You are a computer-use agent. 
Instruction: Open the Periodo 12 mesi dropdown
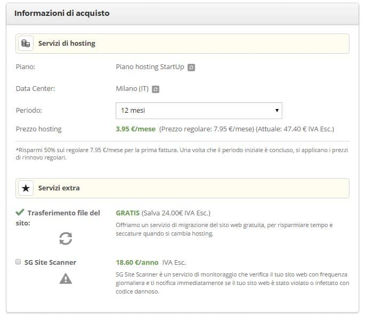coord(199,111)
